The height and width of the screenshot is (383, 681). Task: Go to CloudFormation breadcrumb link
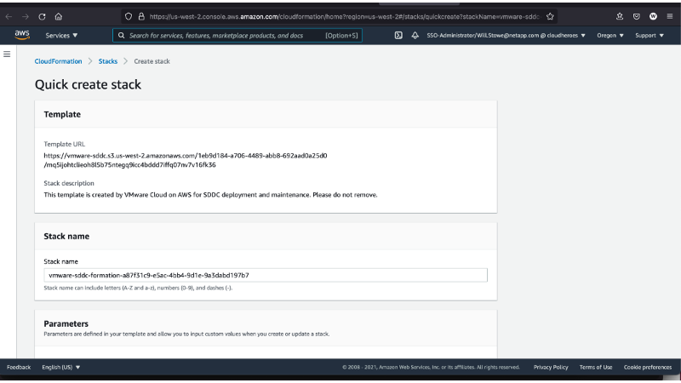58,61
